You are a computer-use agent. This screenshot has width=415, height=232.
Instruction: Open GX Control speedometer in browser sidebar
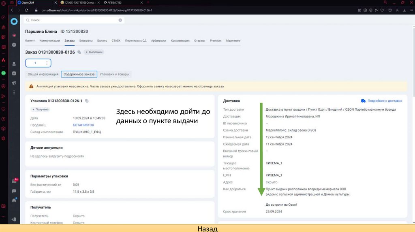click(x=3, y=17)
